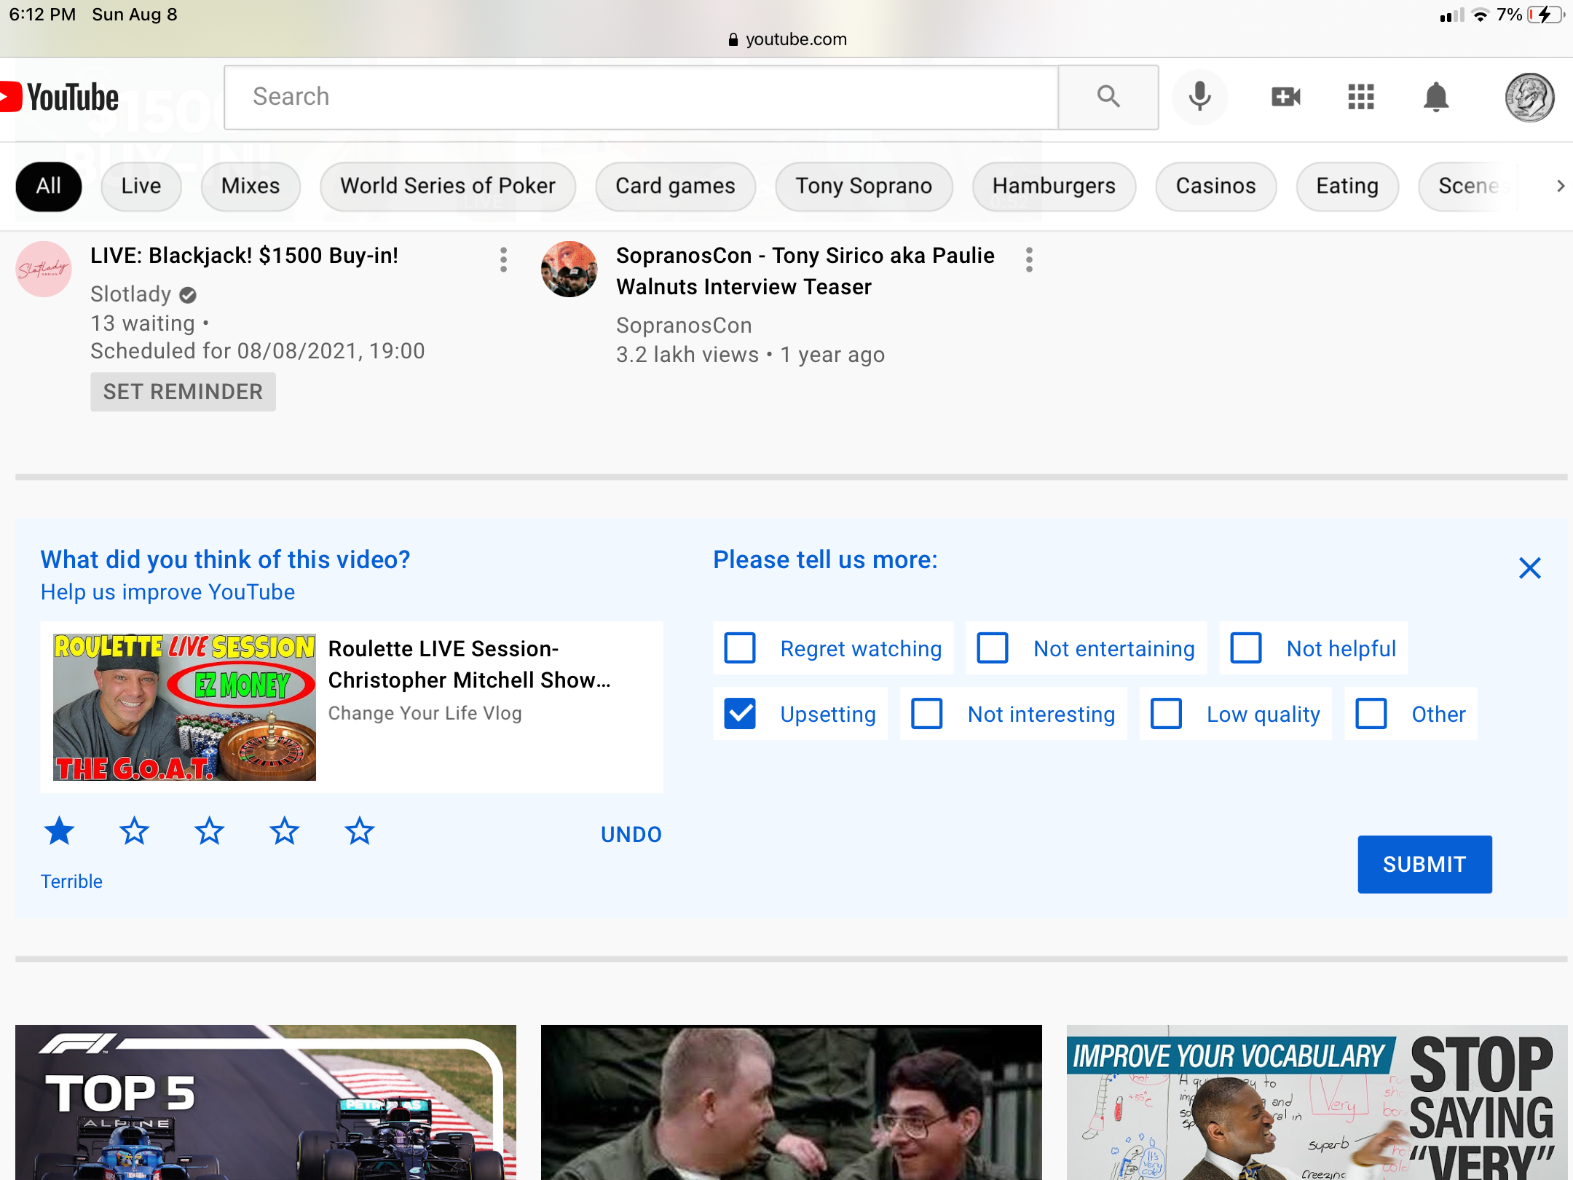Open the account profile avatar
The image size is (1573, 1180).
(1529, 97)
